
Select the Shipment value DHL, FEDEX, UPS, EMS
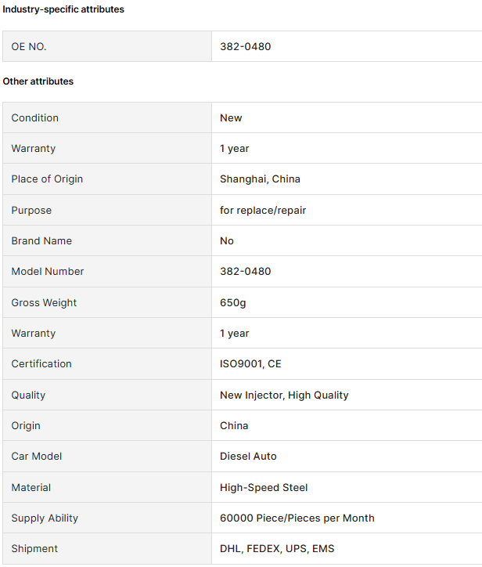pyautogui.click(x=277, y=548)
